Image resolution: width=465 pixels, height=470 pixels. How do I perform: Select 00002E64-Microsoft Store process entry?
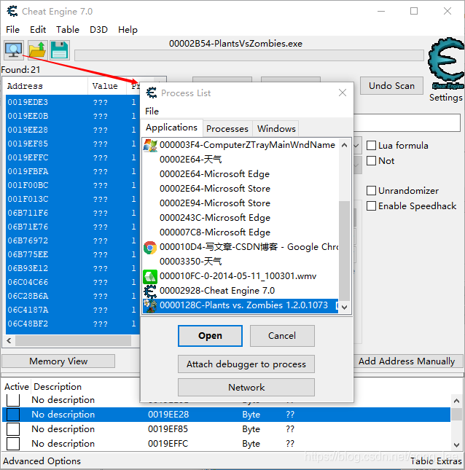pos(241,189)
